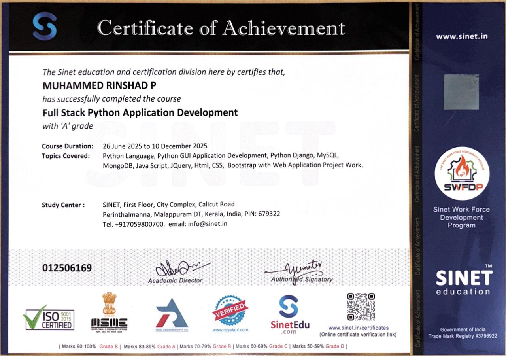The image size is (506, 356).
Task: Select the course title Full Stack Python Application Development
Action: pos(140,113)
